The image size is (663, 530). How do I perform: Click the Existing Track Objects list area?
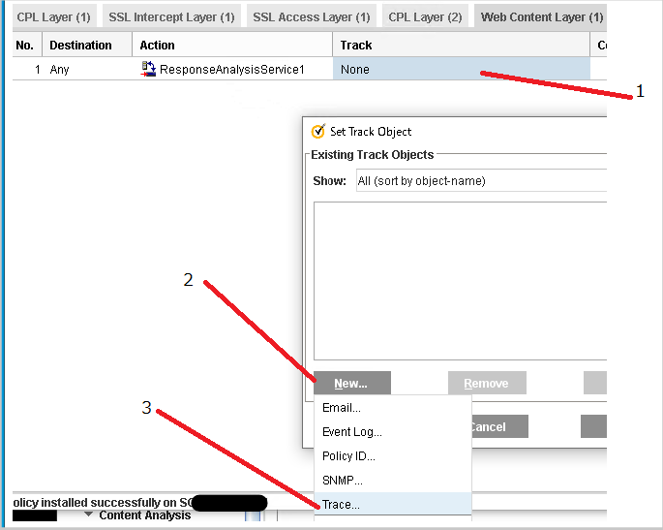(x=460, y=281)
